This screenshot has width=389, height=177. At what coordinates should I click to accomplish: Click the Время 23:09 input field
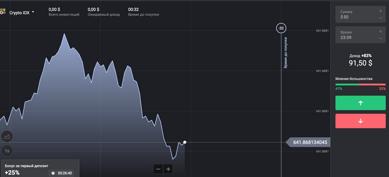tap(360, 35)
